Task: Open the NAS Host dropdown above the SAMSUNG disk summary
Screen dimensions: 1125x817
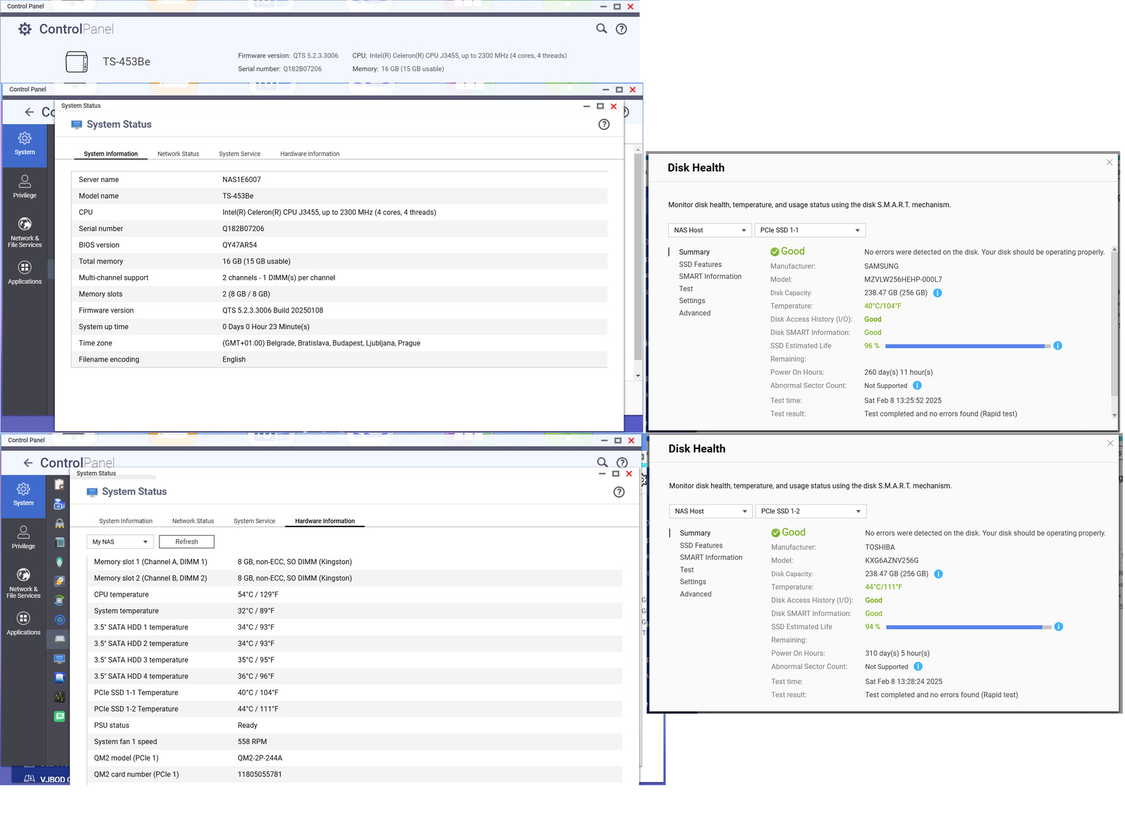Action: [710, 230]
